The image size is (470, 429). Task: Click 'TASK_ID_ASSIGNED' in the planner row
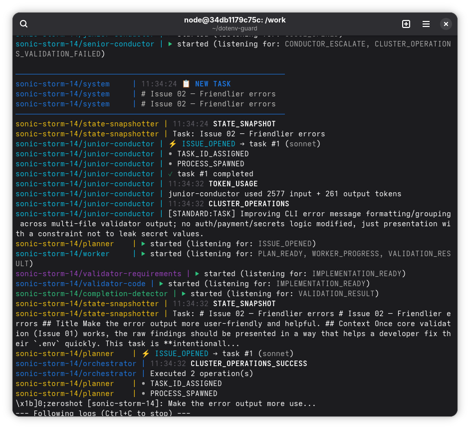[186, 384]
